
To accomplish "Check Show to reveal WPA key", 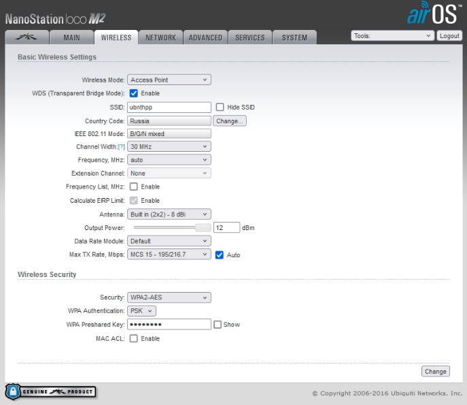I will click(x=218, y=325).
